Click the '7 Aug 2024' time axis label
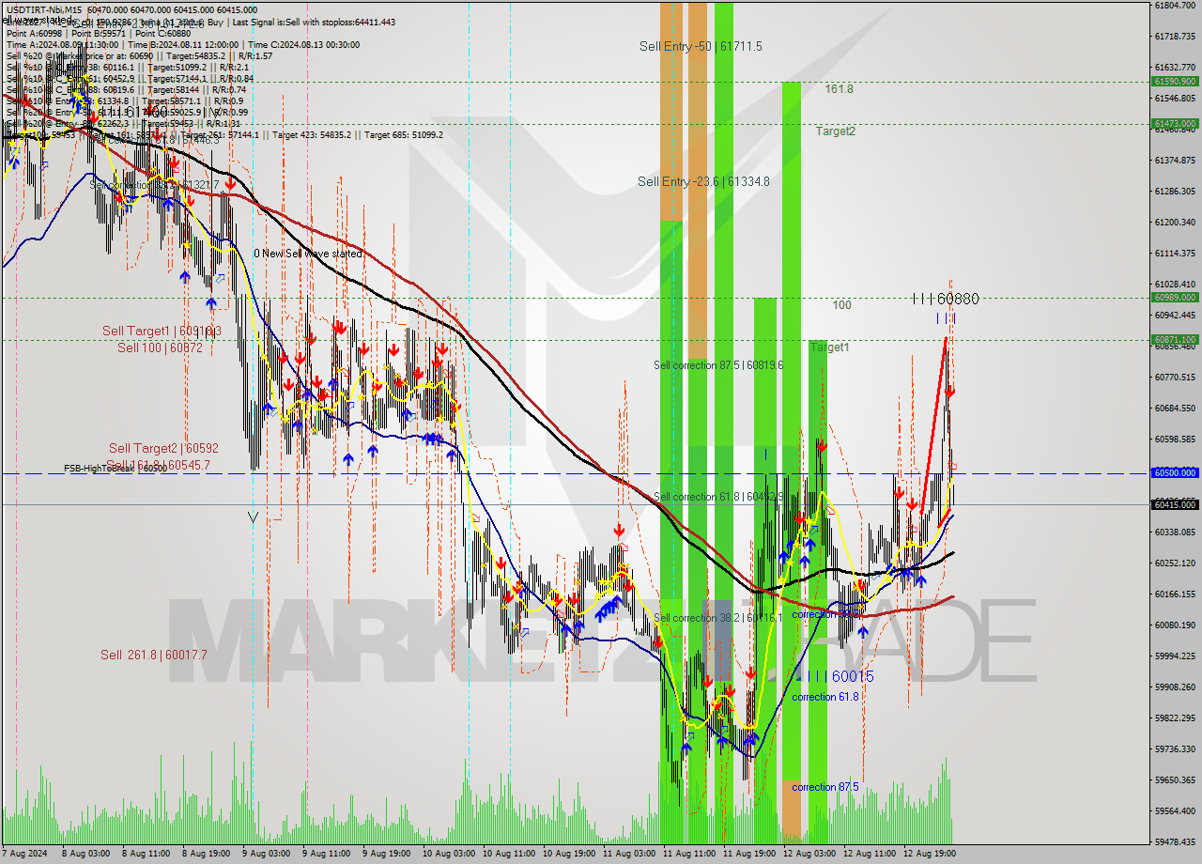This screenshot has width=1202, height=864. 23,854
